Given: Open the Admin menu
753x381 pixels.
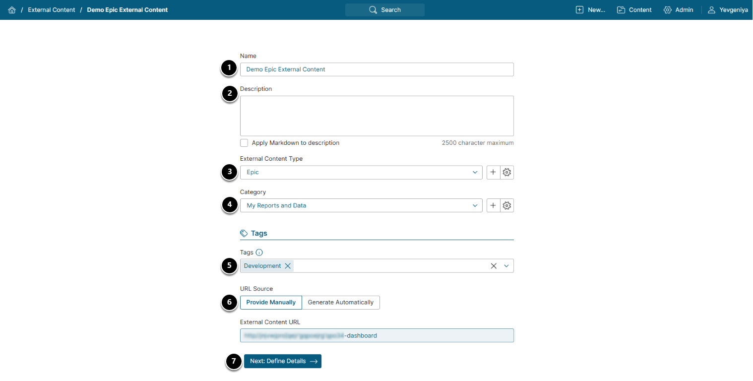Looking at the screenshot, I should click(678, 10).
